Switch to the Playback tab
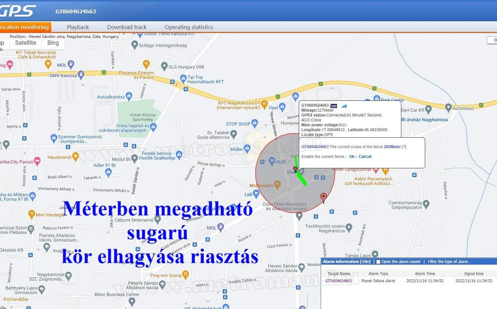Screen dimensions: 497x309 click(x=78, y=27)
